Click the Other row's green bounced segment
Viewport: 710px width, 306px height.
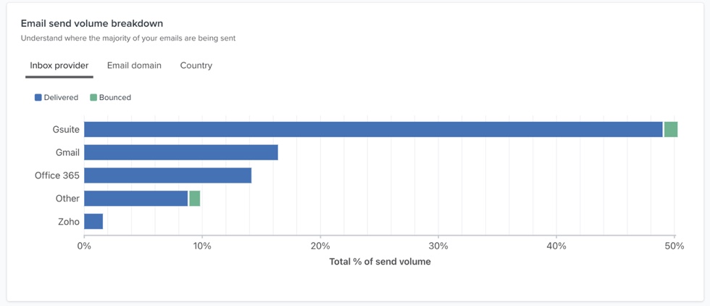click(x=194, y=199)
